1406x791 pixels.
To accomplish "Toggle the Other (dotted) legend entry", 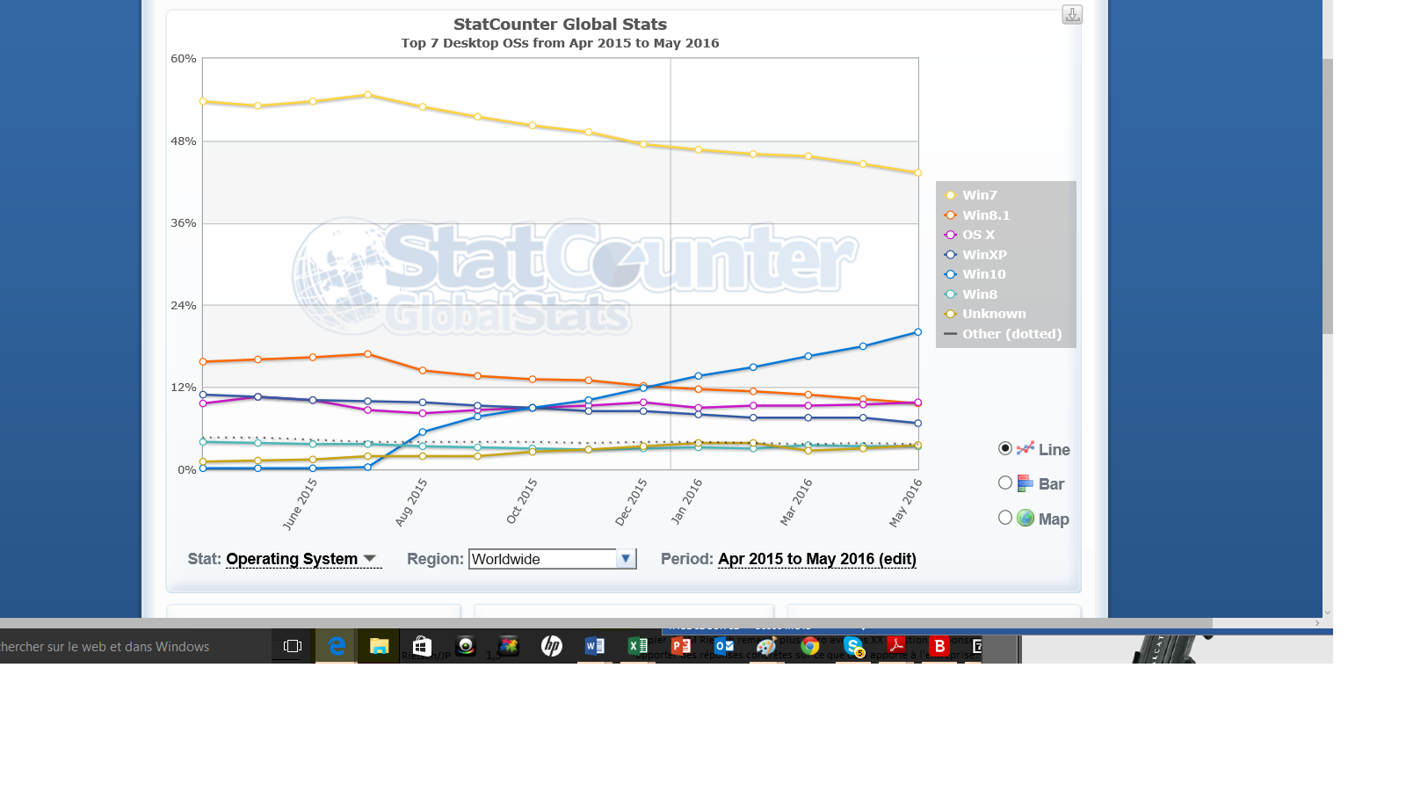I will 1004,334.
